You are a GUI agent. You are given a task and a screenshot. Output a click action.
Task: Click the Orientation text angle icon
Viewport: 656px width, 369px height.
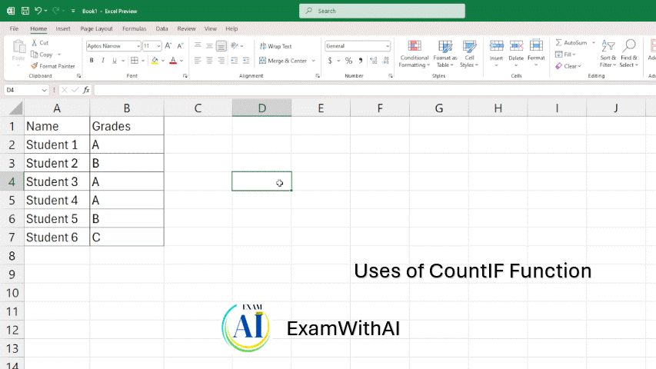point(235,46)
